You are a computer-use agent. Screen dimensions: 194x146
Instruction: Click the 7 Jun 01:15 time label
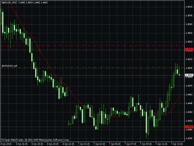(x=84, y=144)
